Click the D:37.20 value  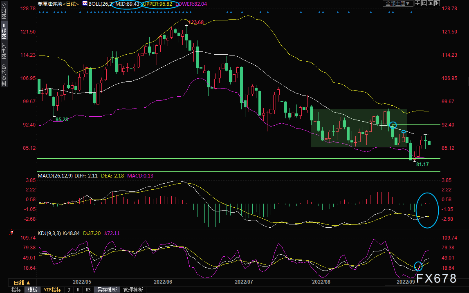[x=92, y=233]
